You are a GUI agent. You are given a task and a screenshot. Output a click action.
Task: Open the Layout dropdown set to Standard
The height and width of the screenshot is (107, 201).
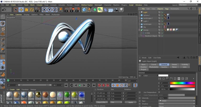pyautogui.click(x=188, y=5)
